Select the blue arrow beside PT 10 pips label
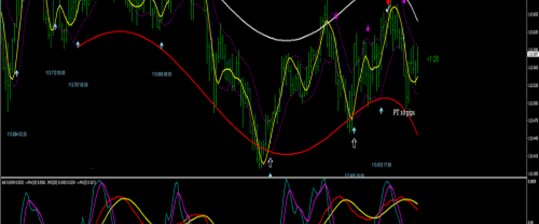The height and width of the screenshot is (224, 539). (381, 110)
